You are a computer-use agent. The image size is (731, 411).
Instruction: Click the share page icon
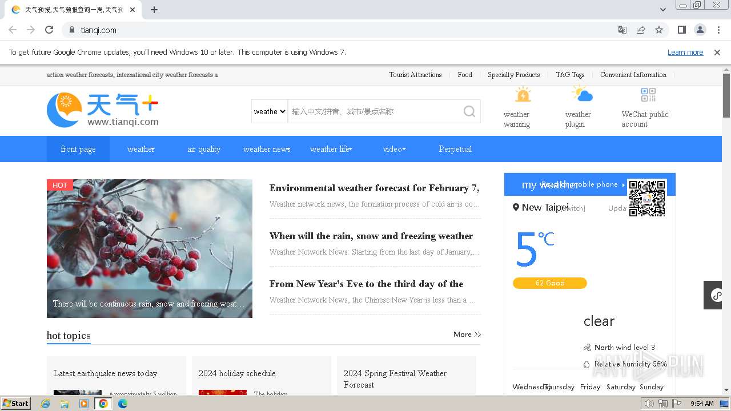[x=641, y=30]
